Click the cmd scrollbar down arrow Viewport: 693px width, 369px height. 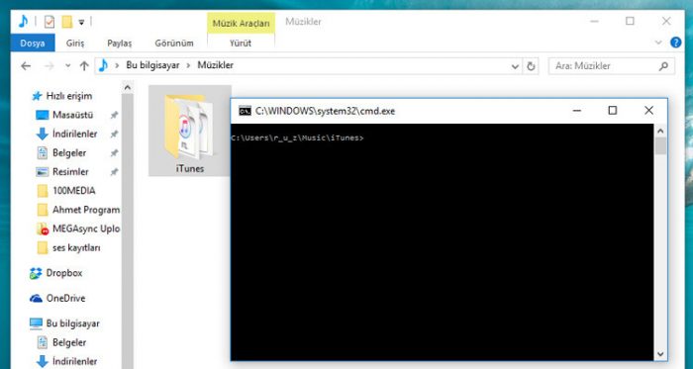click(x=660, y=354)
